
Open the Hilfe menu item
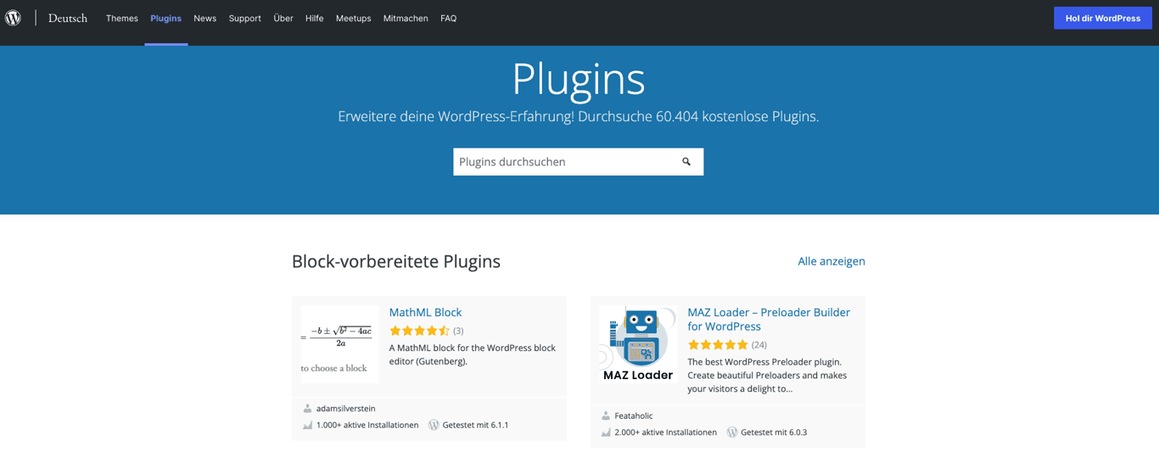[x=315, y=19]
